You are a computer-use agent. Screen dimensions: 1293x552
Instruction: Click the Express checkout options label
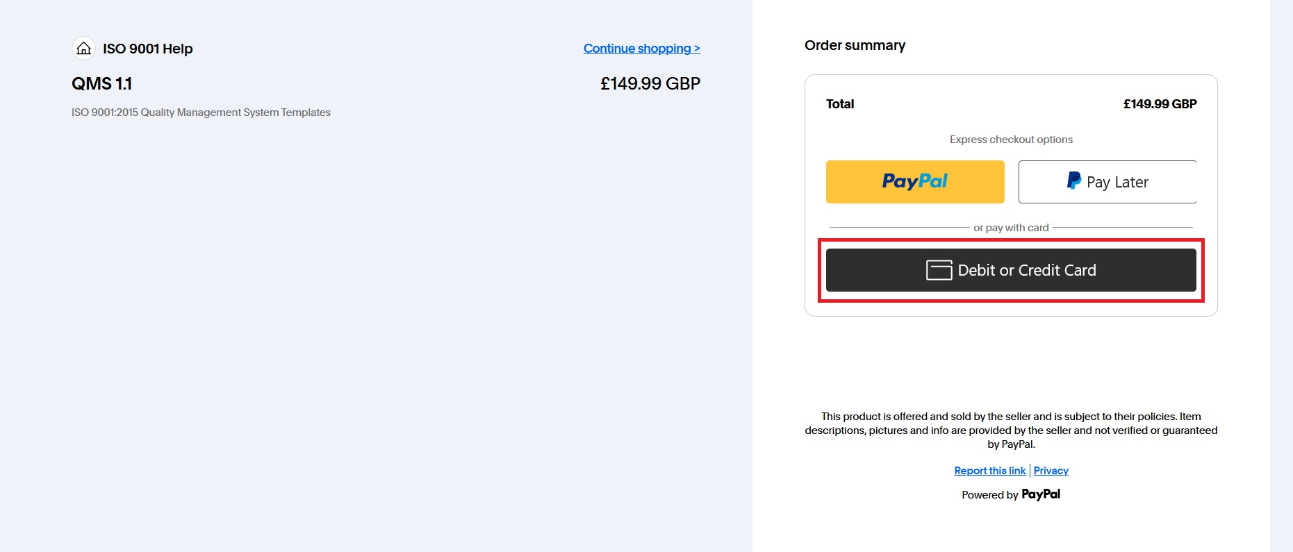[x=1011, y=140]
